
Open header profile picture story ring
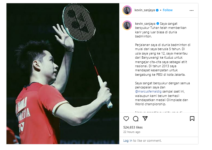127,10
